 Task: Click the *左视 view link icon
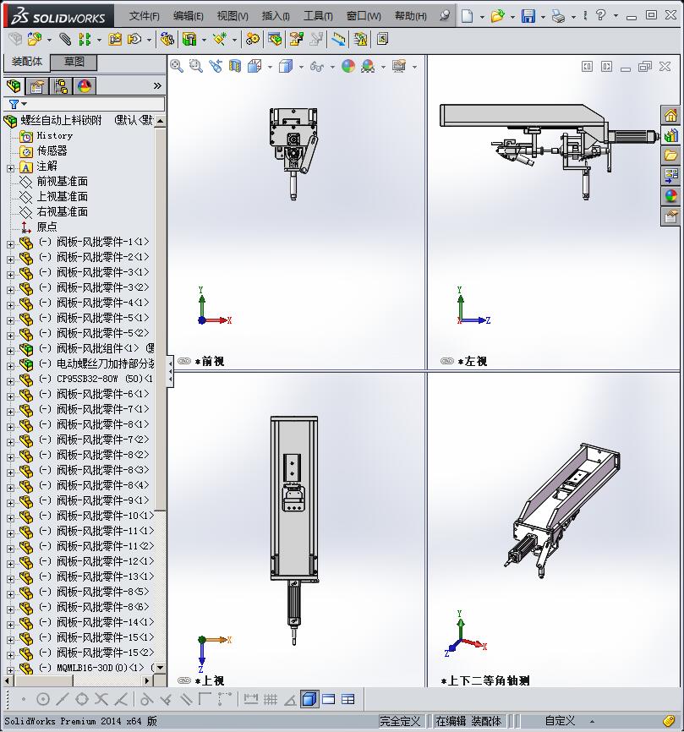pyautogui.click(x=446, y=361)
